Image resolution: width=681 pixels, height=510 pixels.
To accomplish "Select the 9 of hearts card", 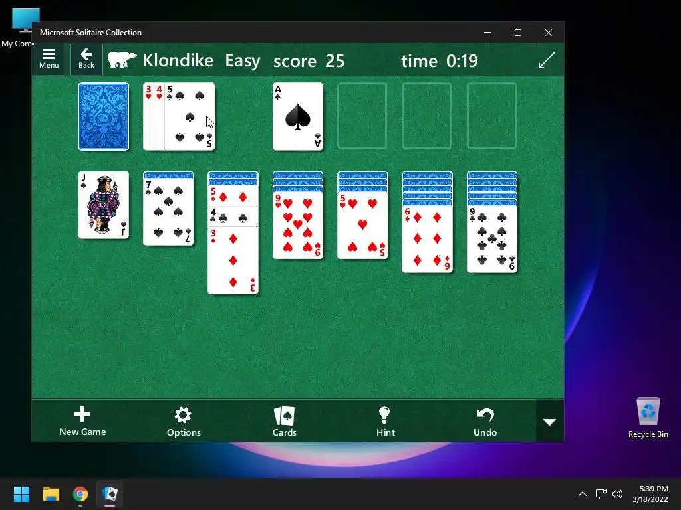I will point(298,226).
